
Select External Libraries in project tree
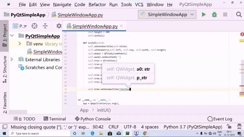[42, 60]
